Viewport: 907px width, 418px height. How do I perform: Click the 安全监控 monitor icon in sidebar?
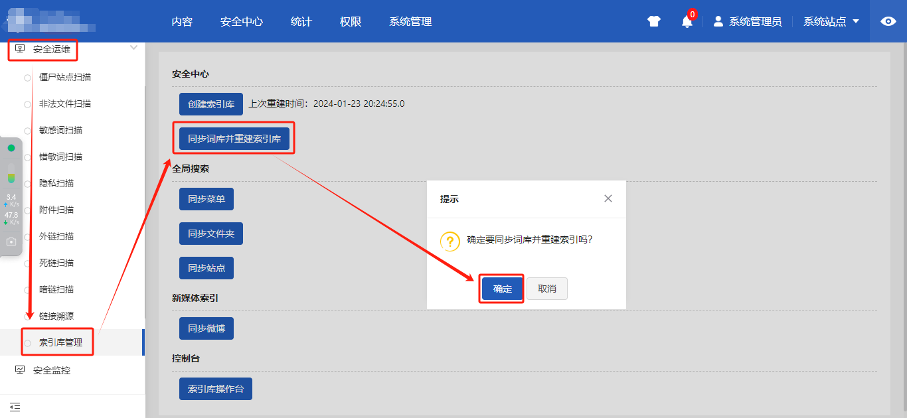coord(20,370)
